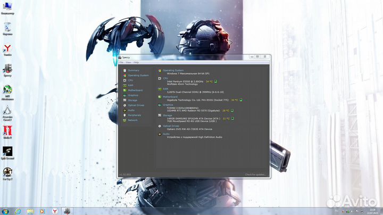The image size is (383, 215).
Task: Open Computer desktop icon
Action: pyautogui.click(x=7, y=8)
